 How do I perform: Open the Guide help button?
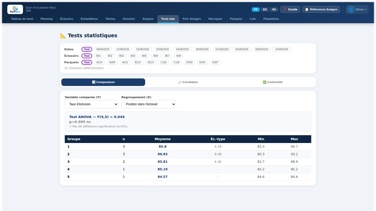[x=290, y=9]
